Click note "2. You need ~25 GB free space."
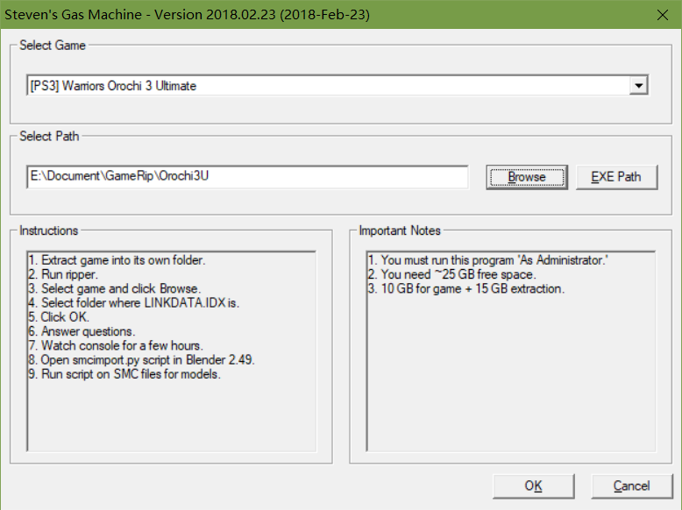 (452, 274)
